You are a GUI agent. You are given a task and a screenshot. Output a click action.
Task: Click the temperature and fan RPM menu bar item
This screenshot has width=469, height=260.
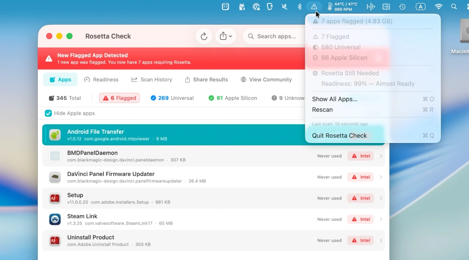(x=342, y=7)
